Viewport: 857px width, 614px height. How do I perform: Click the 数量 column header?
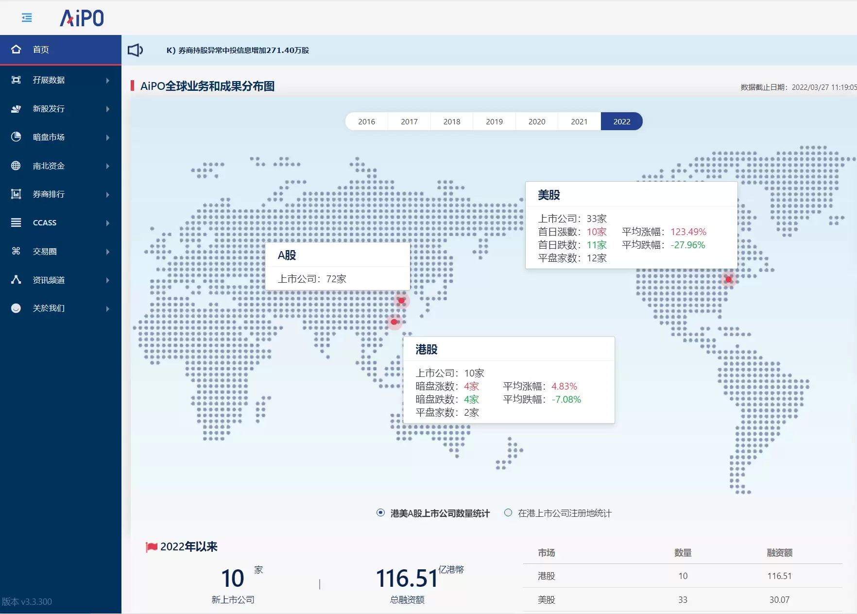[x=683, y=553]
